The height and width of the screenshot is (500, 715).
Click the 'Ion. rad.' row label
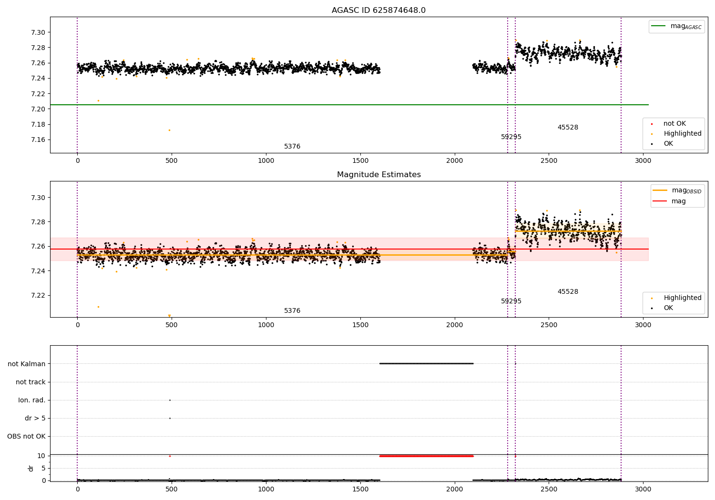click(x=32, y=400)
